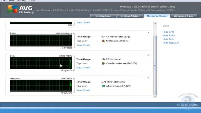Click the Disk usage graph
The height and width of the screenshot is (113, 201).
coord(41,63)
